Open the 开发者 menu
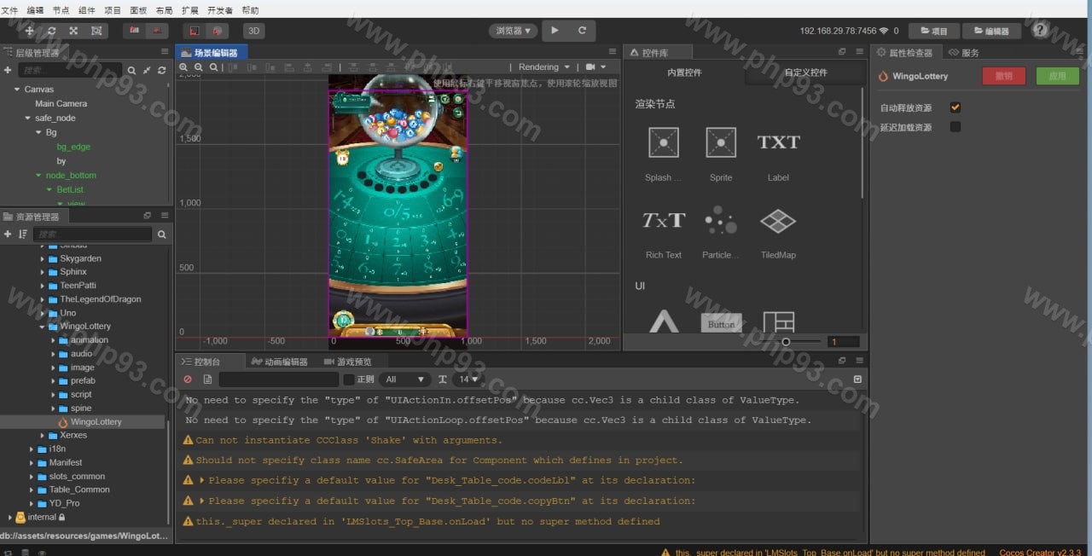Image resolution: width=1092 pixels, height=556 pixels. click(x=220, y=10)
